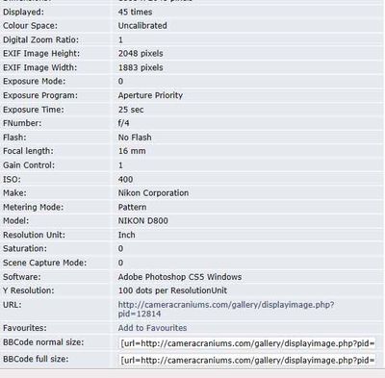Click the 'EXIF Image Width:' label
The height and width of the screenshot is (378, 385).
40,67
